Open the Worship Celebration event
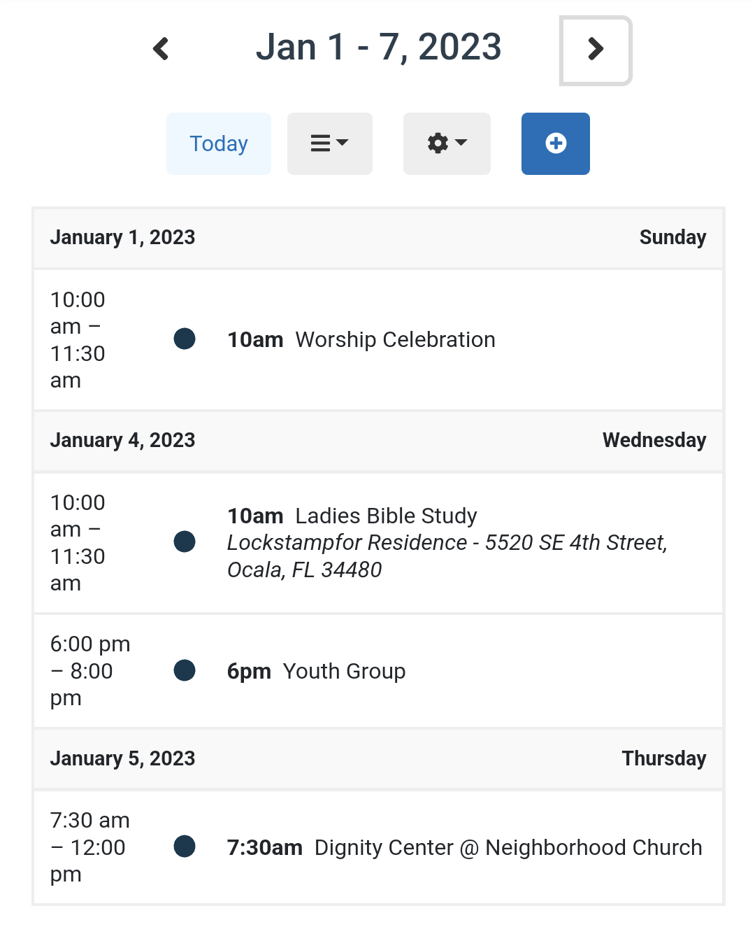755x934 pixels. (x=395, y=340)
